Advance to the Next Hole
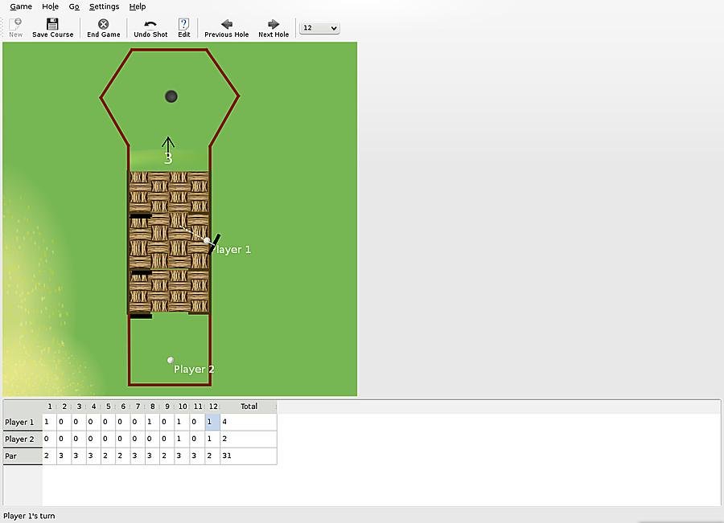The width and height of the screenshot is (724, 523). point(274,24)
